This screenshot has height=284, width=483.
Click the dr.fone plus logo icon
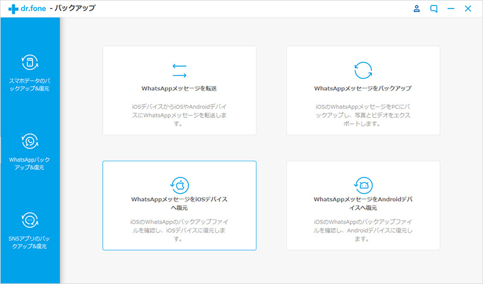[13, 9]
